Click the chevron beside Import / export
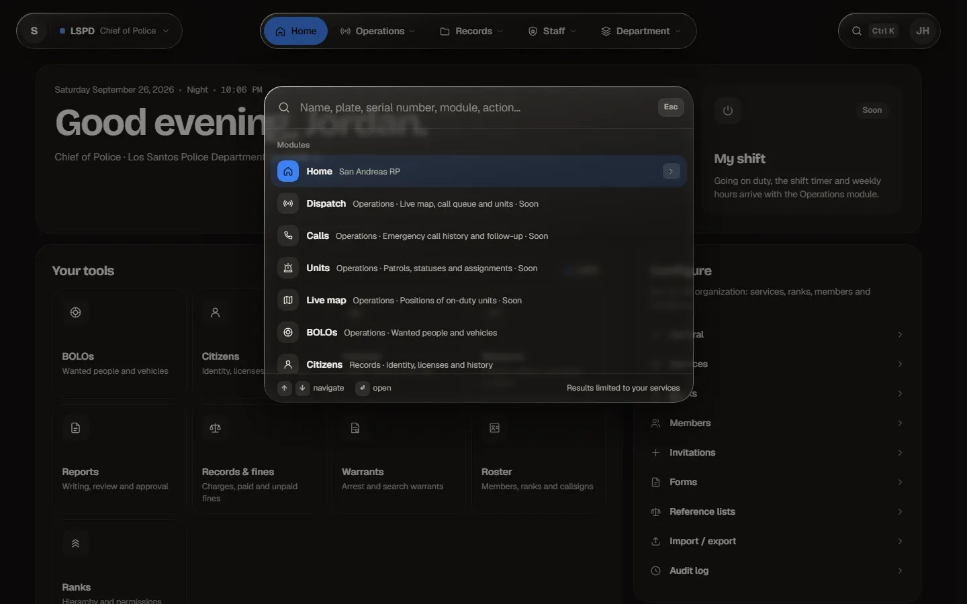Screen dimensions: 967x604 (900, 541)
